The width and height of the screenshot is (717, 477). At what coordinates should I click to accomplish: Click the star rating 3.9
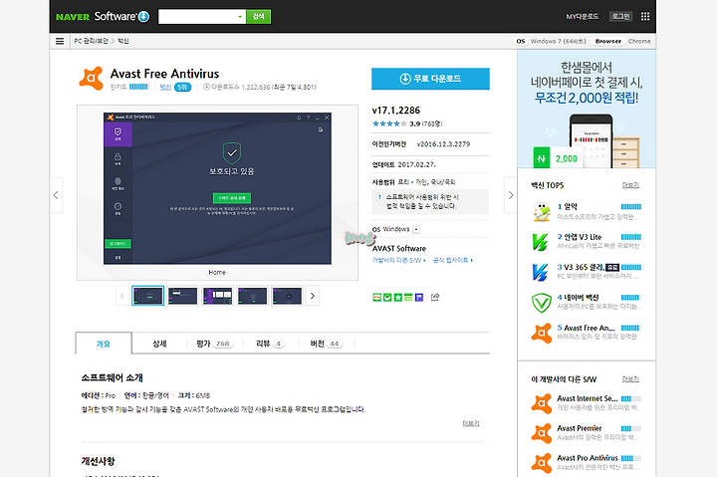407,123
